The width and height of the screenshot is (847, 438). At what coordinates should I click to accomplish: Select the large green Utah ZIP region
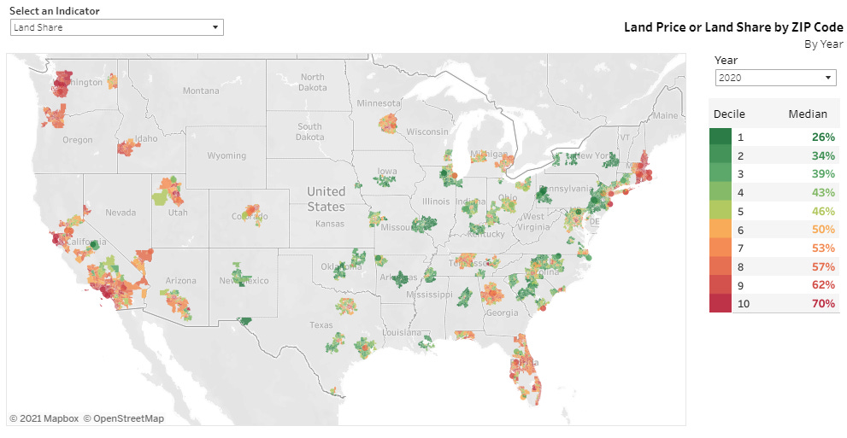click(x=161, y=198)
